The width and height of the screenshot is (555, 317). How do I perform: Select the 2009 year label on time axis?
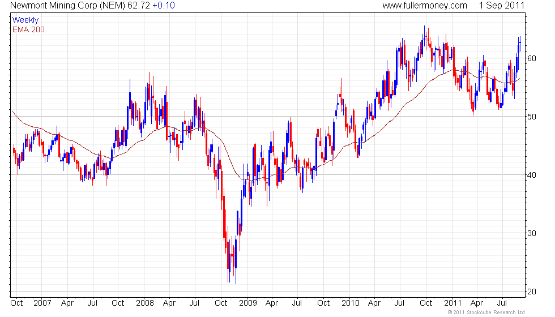pos(248,303)
